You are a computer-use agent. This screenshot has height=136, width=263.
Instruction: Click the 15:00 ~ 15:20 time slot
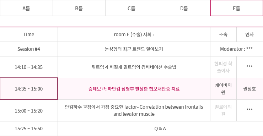(x=29, y=111)
